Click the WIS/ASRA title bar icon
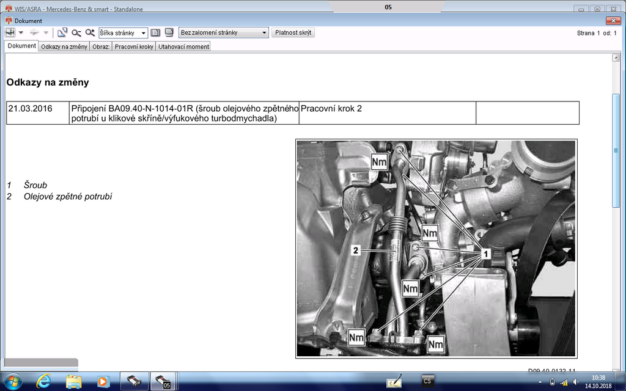The height and width of the screenshot is (391, 626). (9, 9)
